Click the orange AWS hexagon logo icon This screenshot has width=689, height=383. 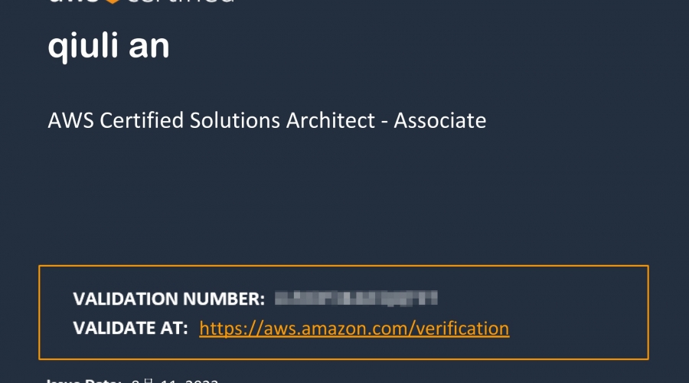point(113,2)
